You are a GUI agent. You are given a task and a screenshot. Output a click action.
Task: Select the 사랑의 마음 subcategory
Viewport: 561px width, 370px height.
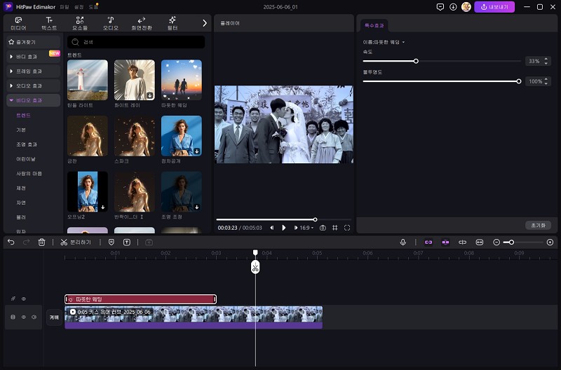[29, 174]
